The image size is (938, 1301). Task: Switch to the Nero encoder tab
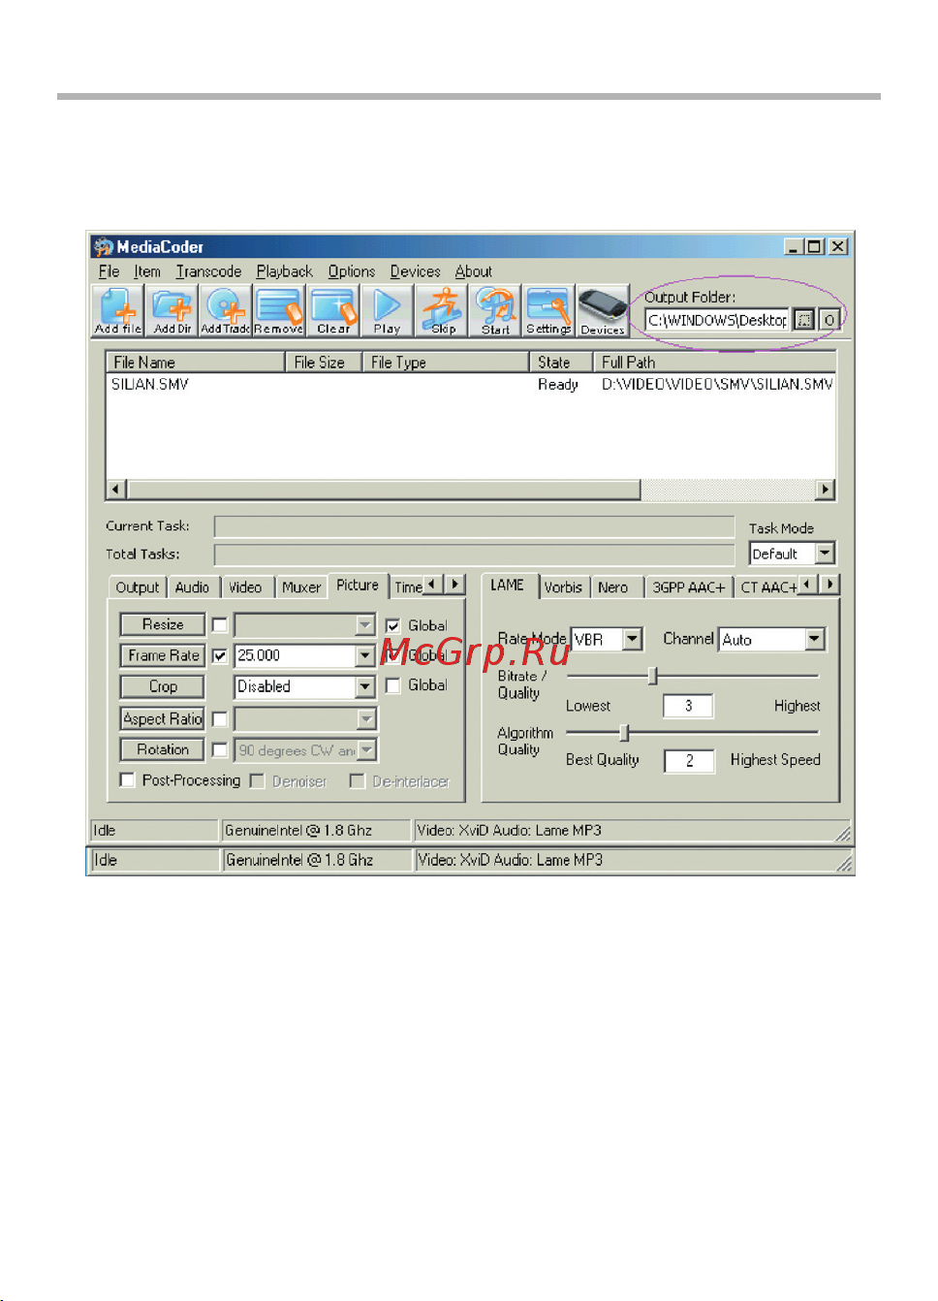tap(612, 587)
